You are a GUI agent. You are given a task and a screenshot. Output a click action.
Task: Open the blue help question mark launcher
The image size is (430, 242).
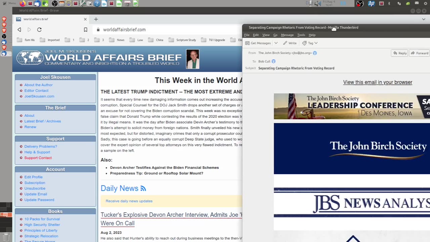(97, 4)
